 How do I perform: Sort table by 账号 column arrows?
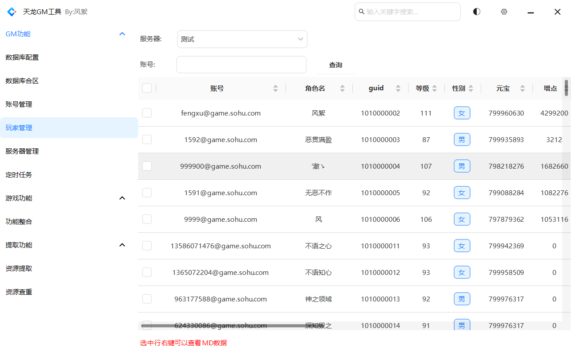point(275,89)
